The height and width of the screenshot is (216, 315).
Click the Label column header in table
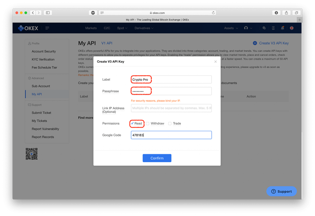click(84, 96)
